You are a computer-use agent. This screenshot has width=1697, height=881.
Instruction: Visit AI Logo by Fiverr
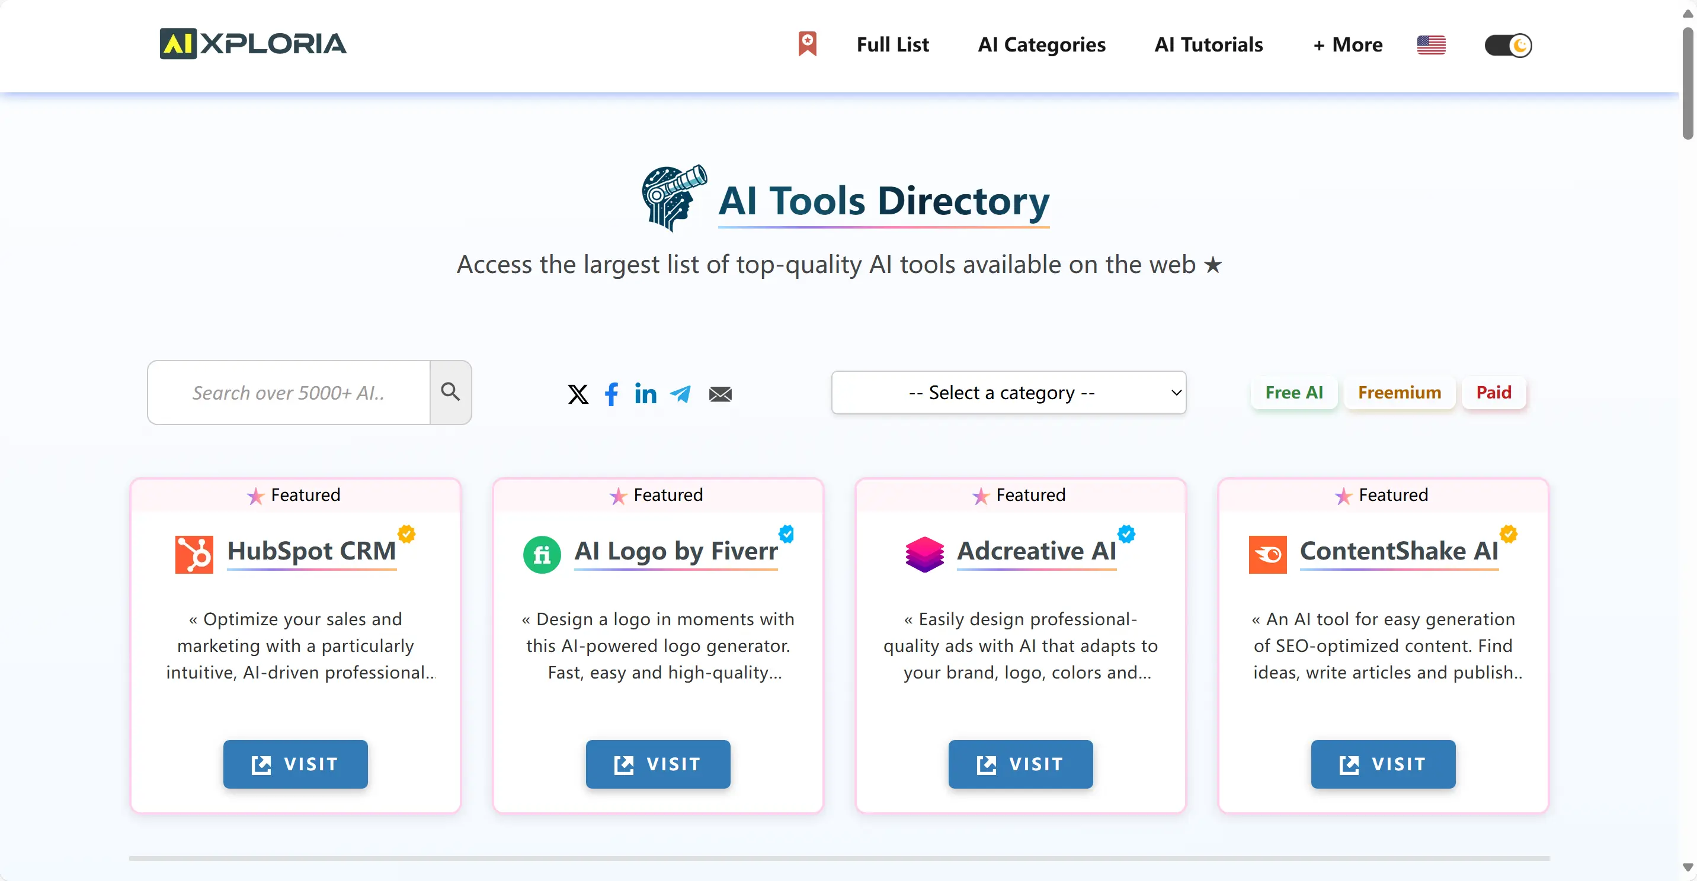(658, 764)
